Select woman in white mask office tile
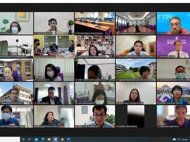 95,93
